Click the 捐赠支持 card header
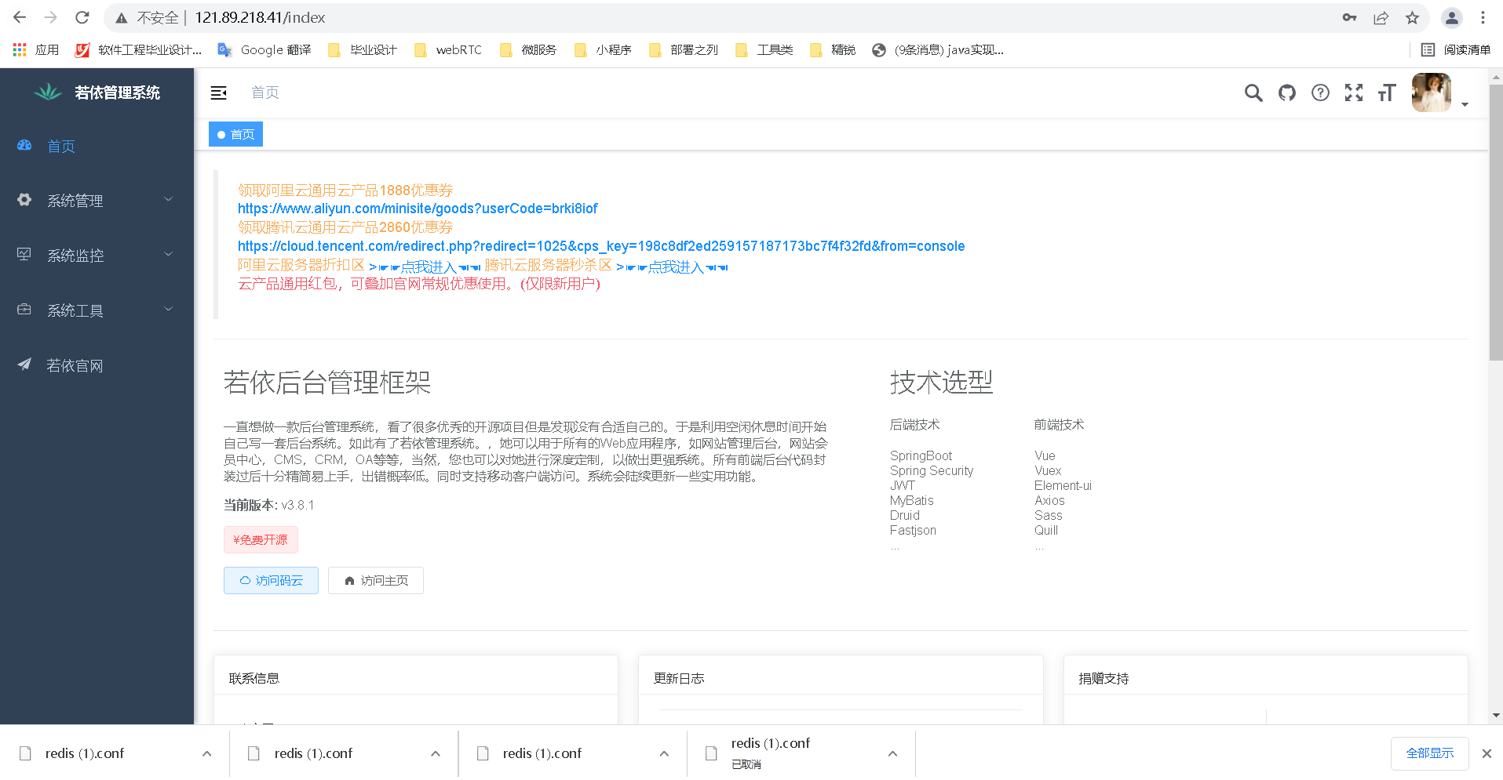Image resolution: width=1503 pixels, height=780 pixels. 1265,678
